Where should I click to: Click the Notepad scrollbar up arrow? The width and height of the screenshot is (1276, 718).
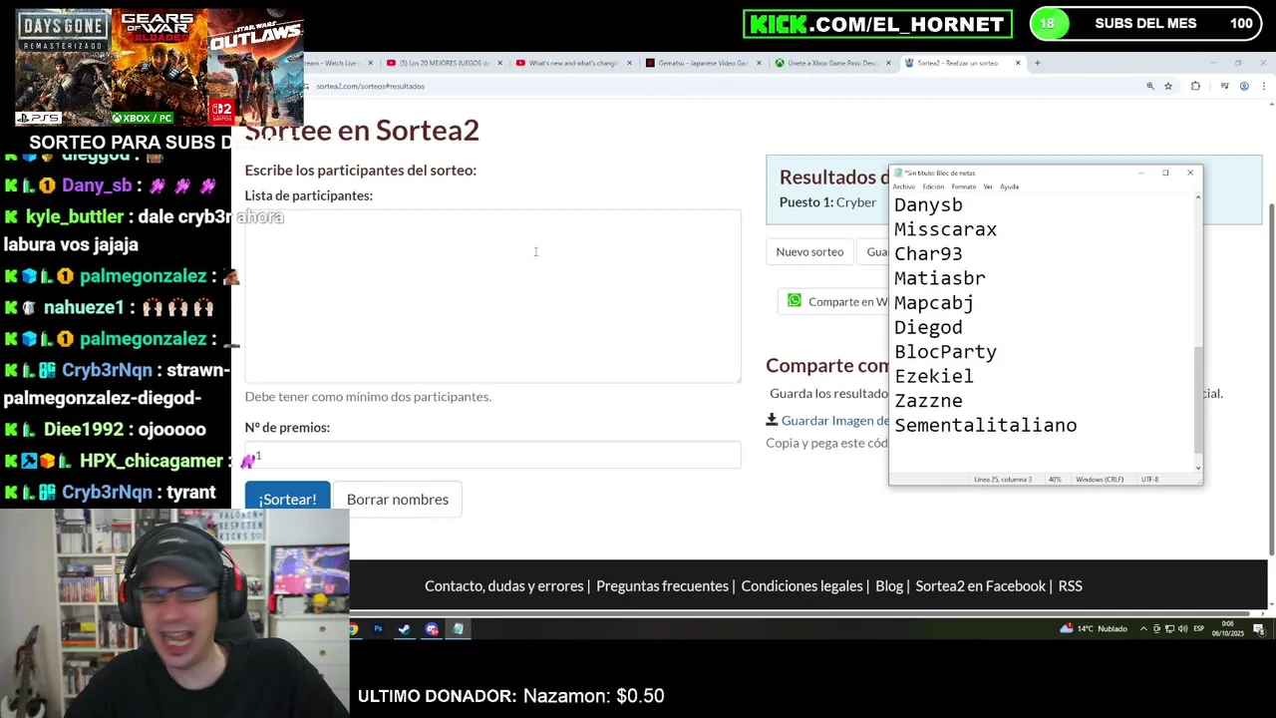pos(1198,197)
